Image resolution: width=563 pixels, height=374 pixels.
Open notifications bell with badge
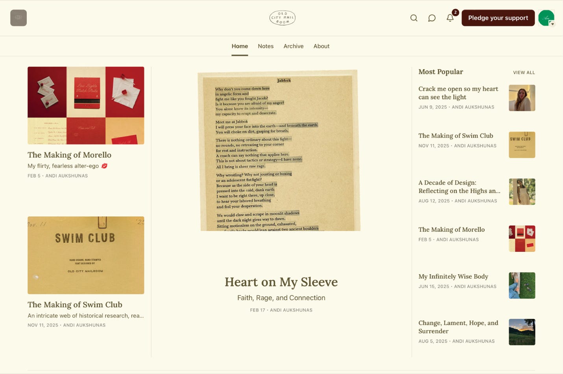(x=450, y=18)
